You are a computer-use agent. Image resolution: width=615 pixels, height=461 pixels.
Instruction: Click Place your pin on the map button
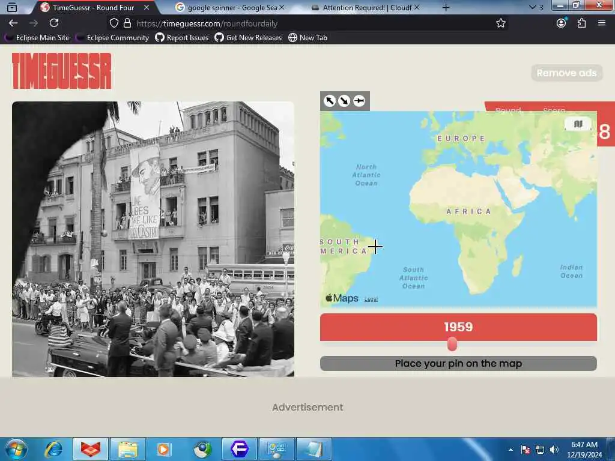(x=458, y=363)
